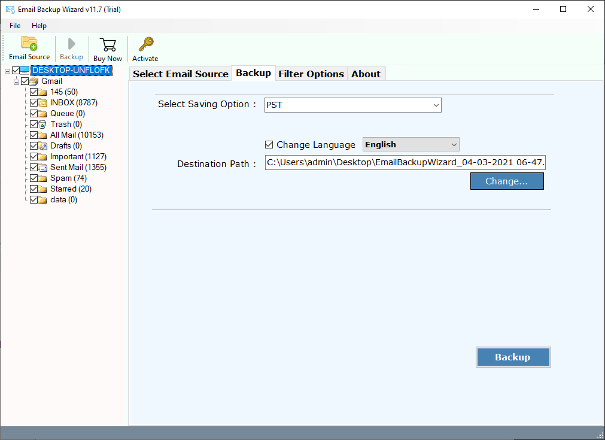Open Buy Now shopping cart icon
Image resolution: width=605 pixels, height=440 pixels.
[108, 44]
